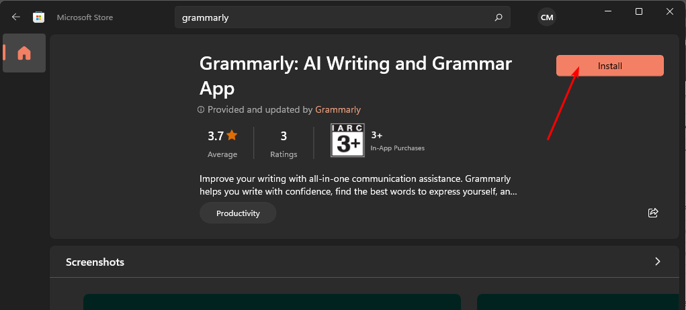Open the second screenshot thumbnail
The width and height of the screenshot is (686, 310).
pos(578,302)
